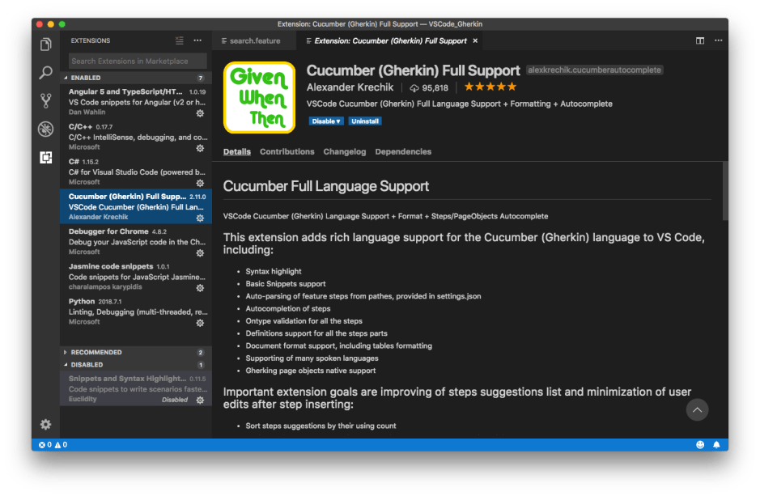This screenshot has height=496, width=760.
Task: Open notifications bell in status bar
Action: 716,445
